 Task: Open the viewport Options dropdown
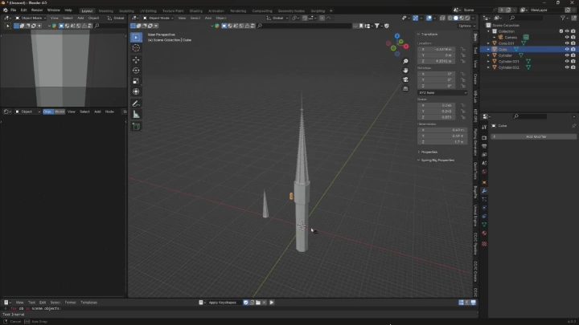[466, 26]
